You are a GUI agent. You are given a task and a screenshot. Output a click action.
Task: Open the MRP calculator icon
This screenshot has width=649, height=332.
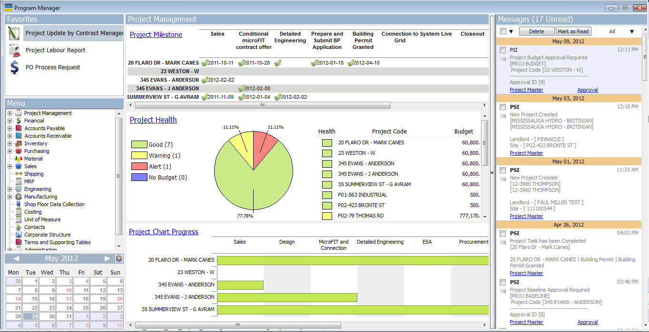18,181
